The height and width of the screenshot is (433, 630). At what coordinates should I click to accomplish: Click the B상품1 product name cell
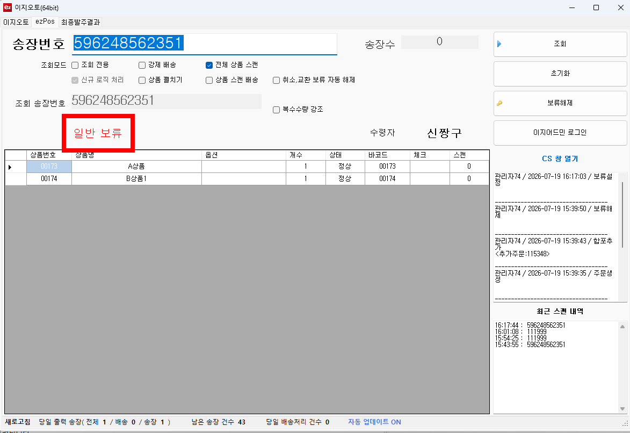(136, 179)
